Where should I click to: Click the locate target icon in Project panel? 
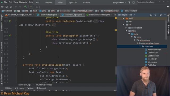[151, 15]
